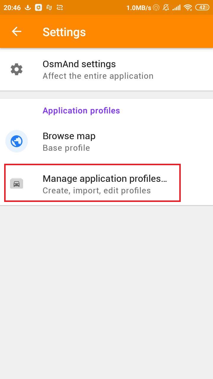Tap the hotspot icon in status bar
The width and height of the screenshot is (213, 379).
click(156, 7)
